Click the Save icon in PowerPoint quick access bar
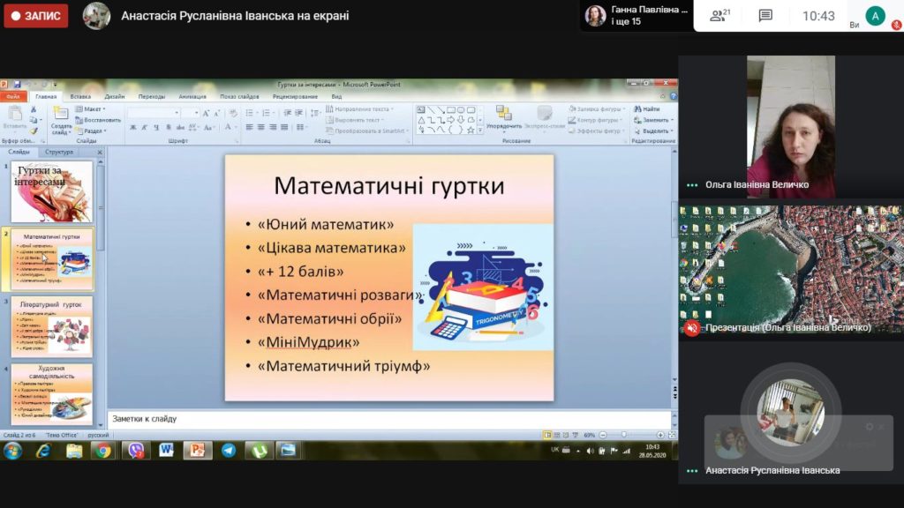Viewport: 904px width, 508px height. (18, 84)
